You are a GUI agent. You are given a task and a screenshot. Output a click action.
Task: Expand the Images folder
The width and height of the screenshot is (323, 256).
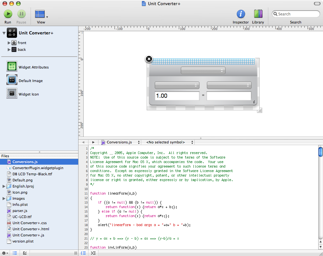tap(4, 198)
